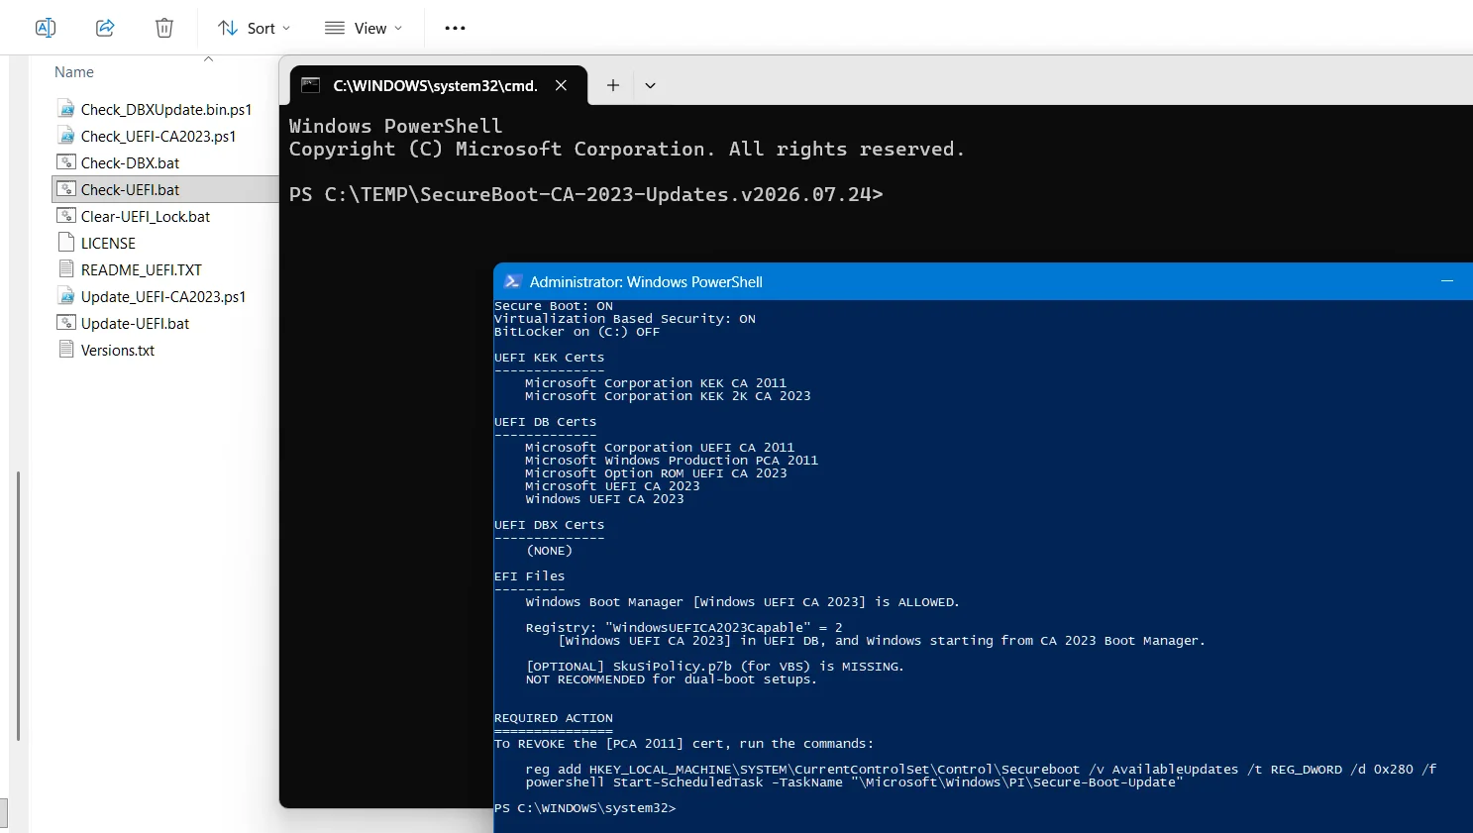The width and height of the screenshot is (1473, 833).
Task: Click the Update_UEFI-CA2023.ps1 script icon
Action: [66, 296]
